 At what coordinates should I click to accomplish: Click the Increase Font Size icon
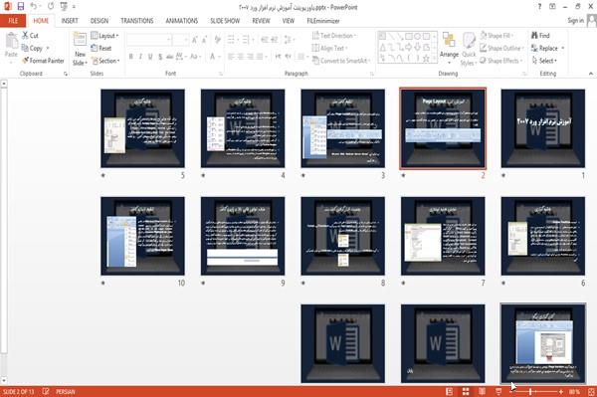195,40
